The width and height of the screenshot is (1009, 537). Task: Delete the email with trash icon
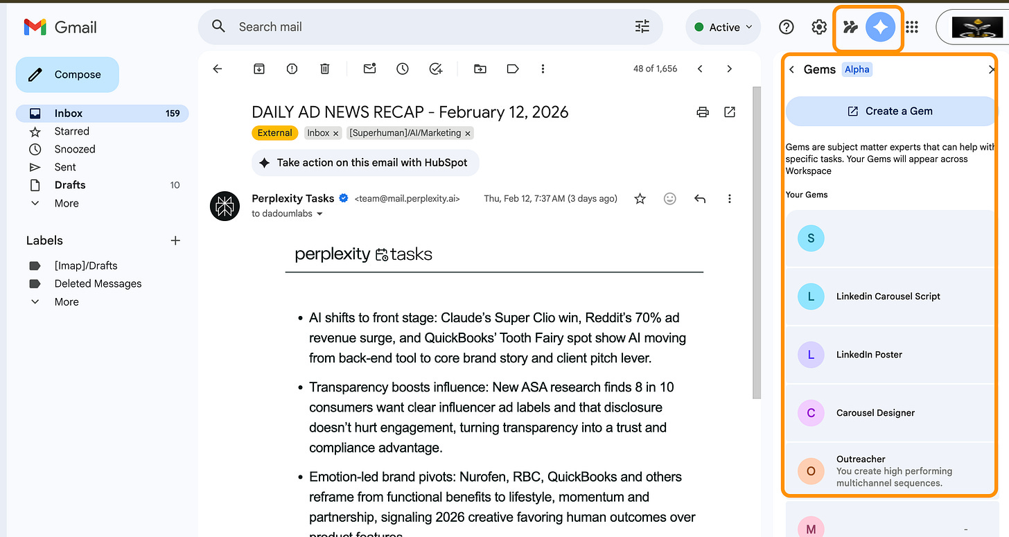coord(324,69)
